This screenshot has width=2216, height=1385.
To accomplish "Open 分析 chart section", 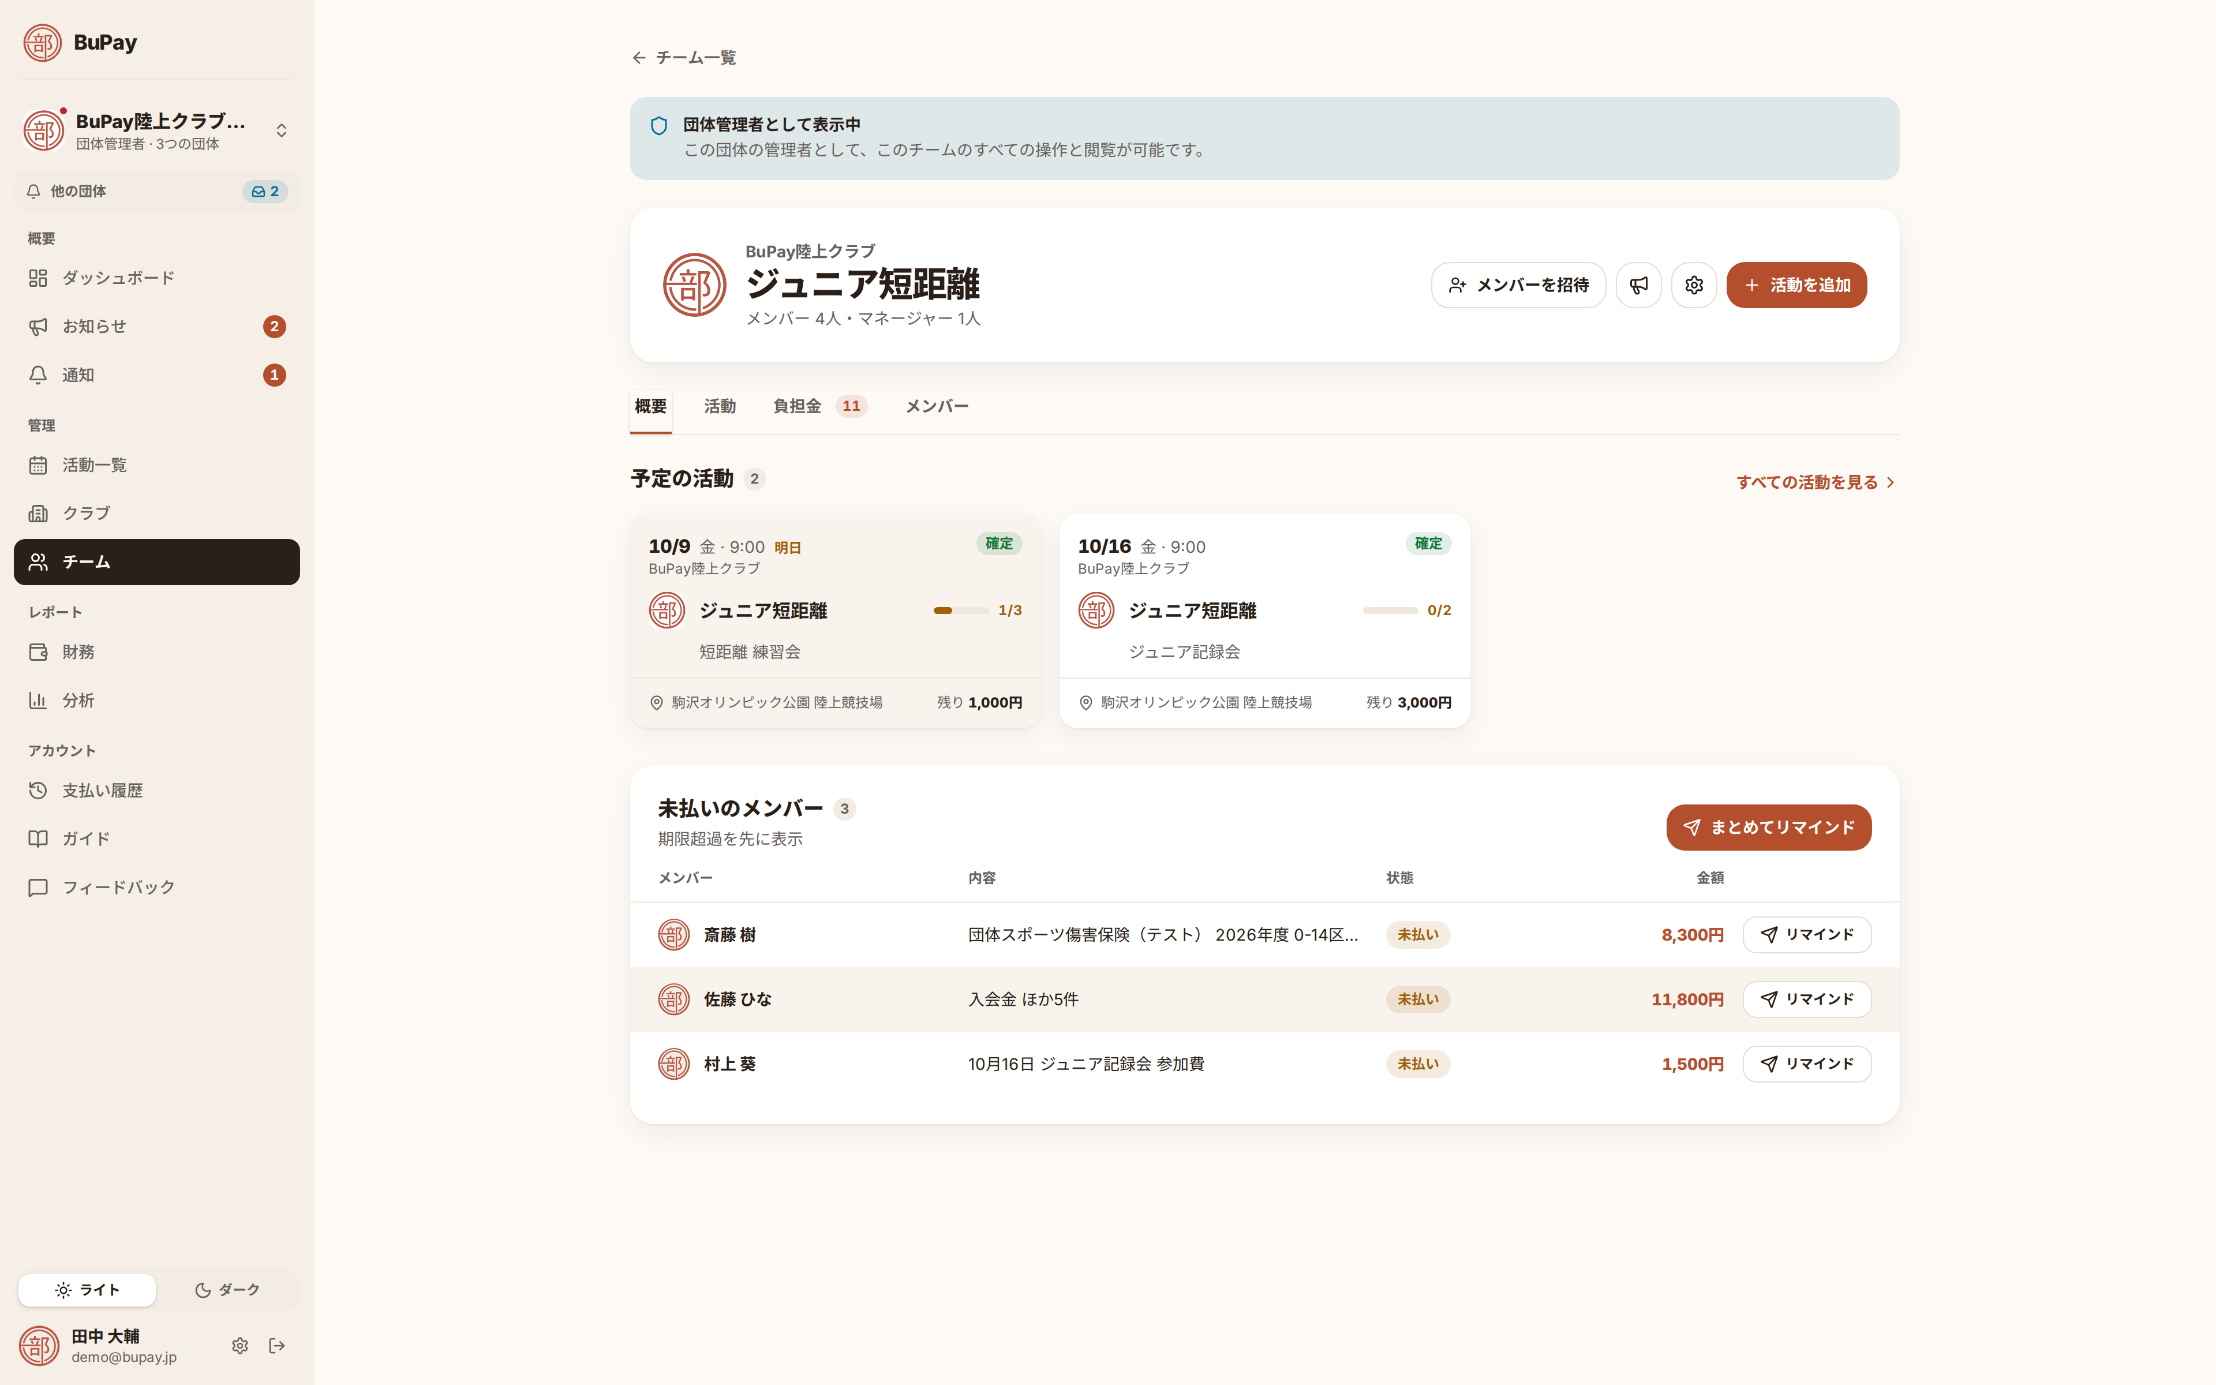I will point(156,701).
